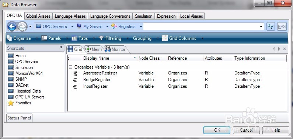Viewport: 293px width, 139px height.
Task: Click the Historical Data shortcut icon
Action: tap(11, 91)
